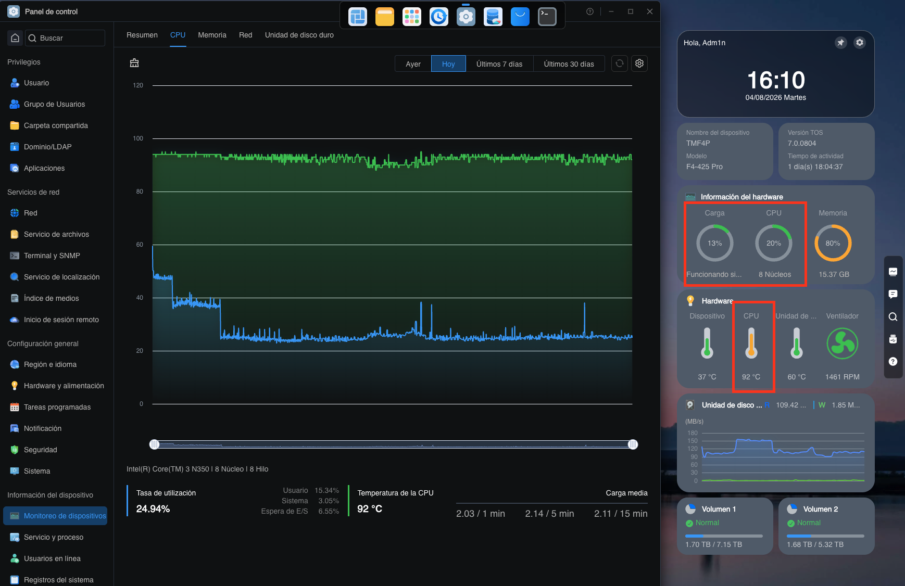Open the help question icon in sidebar
Viewport: 905px width, 586px height.
(x=893, y=361)
